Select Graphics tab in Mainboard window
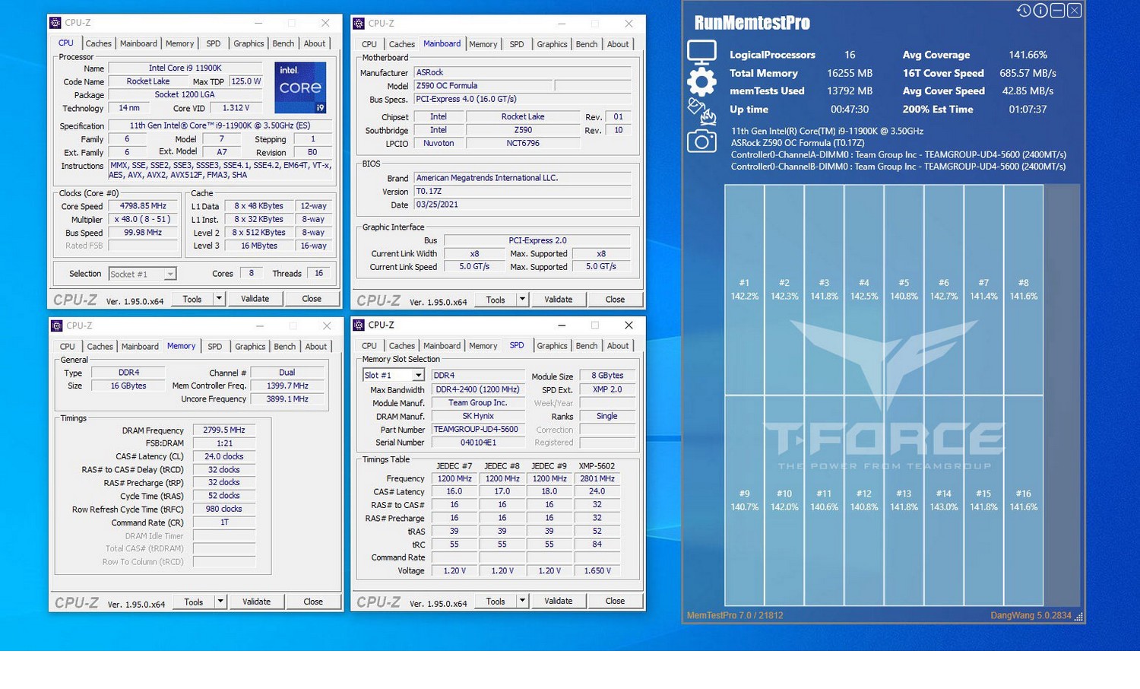The image size is (1140, 689). 552,44
